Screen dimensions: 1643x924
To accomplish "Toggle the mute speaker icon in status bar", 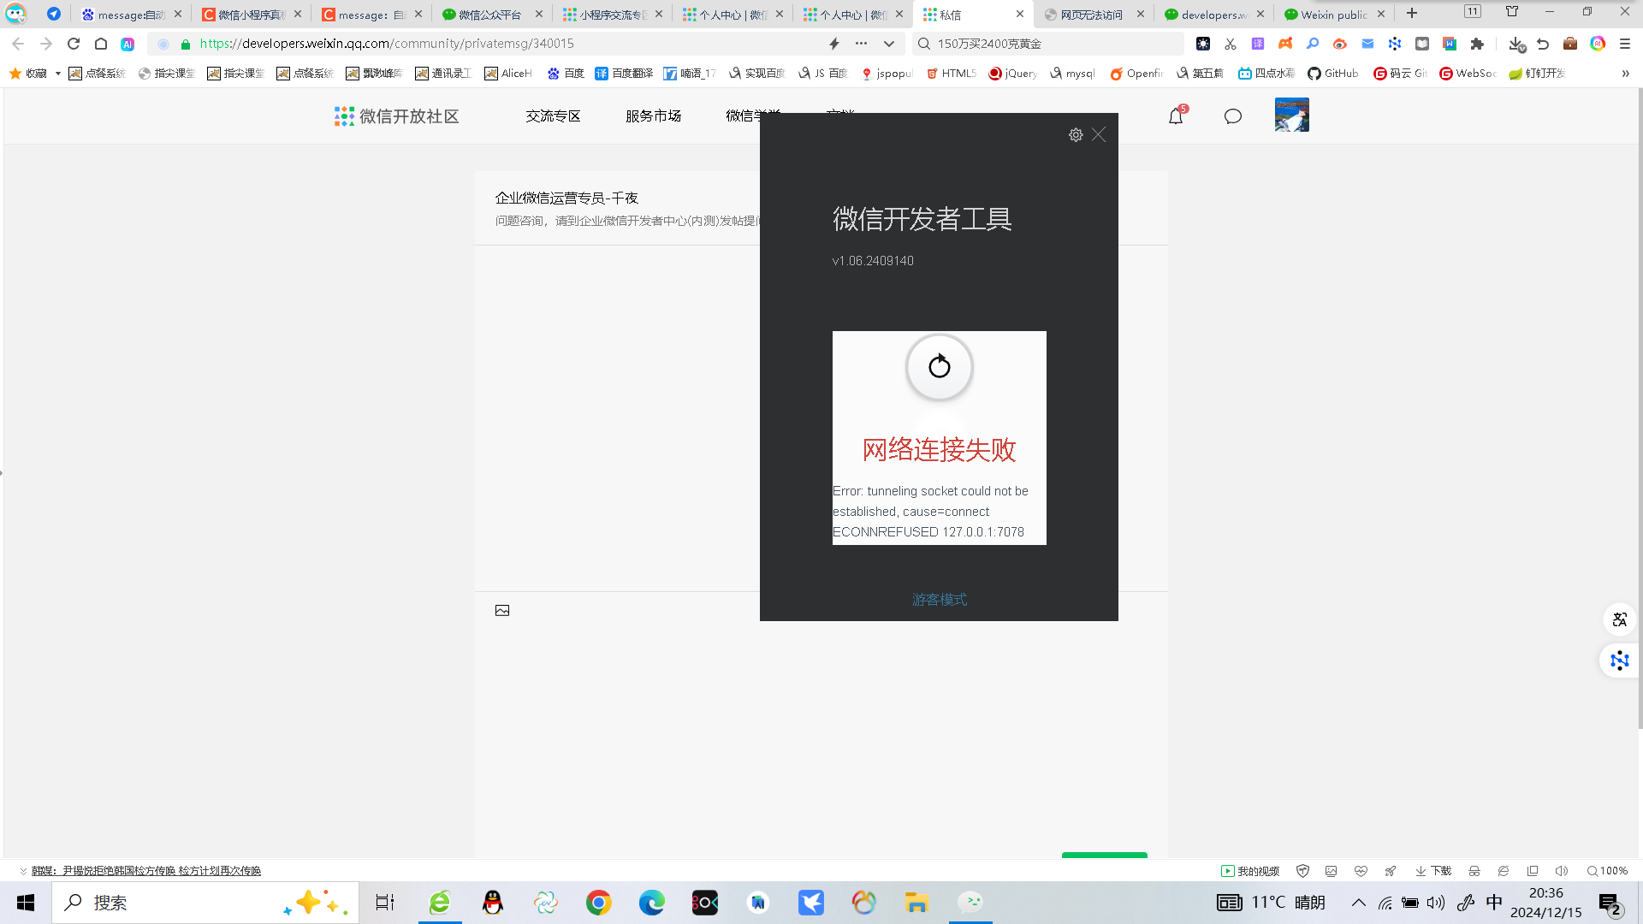I will click(x=1561, y=871).
